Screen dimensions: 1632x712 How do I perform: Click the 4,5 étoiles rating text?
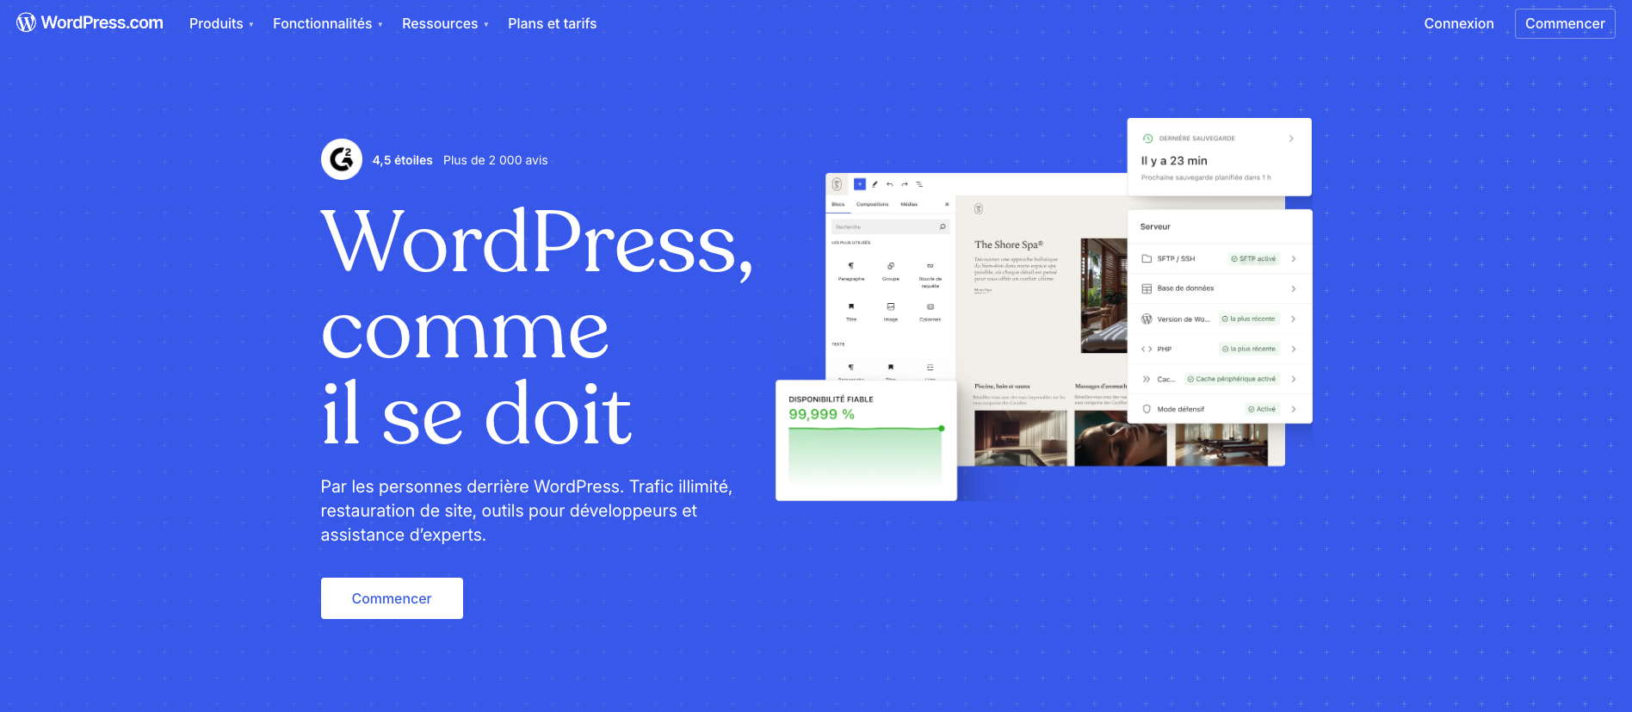tap(403, 160)
